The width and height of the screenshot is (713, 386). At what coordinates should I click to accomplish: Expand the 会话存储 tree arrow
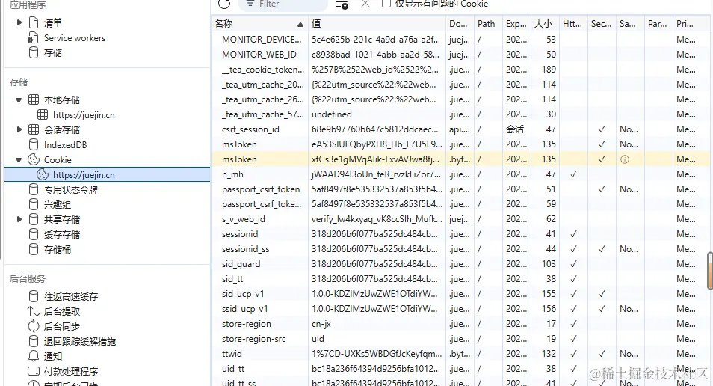coord(19,129)
